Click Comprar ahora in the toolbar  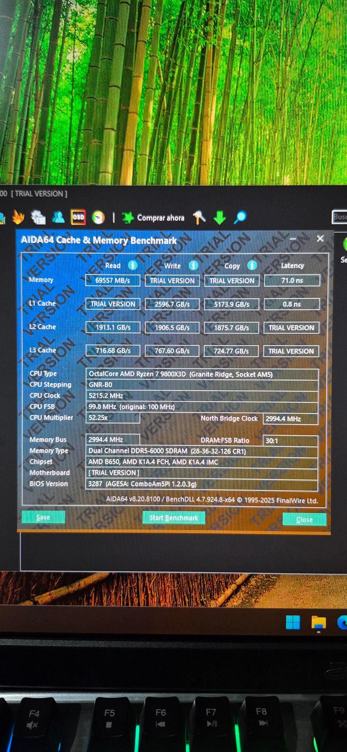[x=154, y=218]
